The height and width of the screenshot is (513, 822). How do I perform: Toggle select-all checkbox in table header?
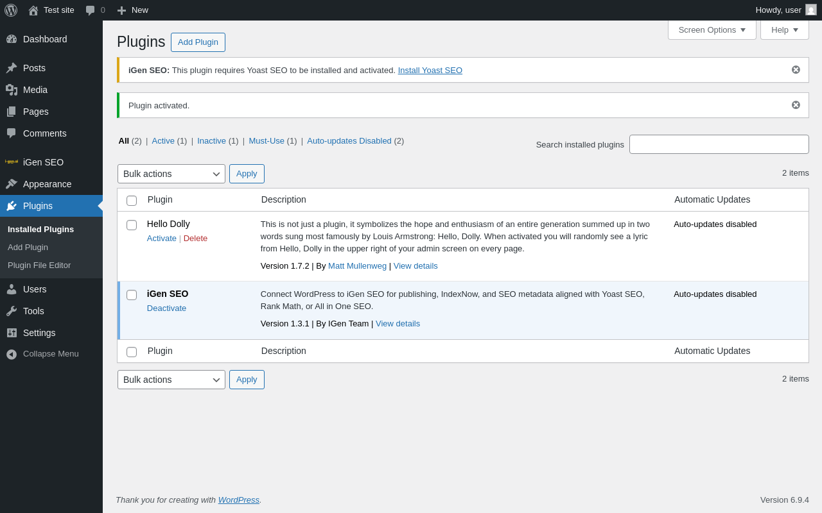point(132,201)
